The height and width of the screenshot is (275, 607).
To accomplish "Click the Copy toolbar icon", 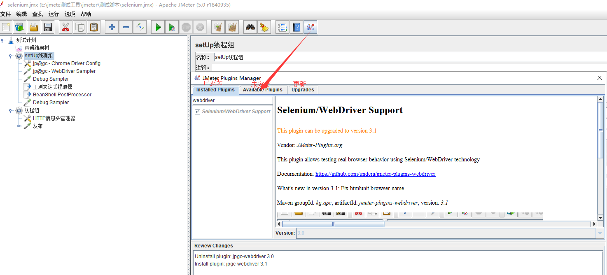I will point(80,28).
